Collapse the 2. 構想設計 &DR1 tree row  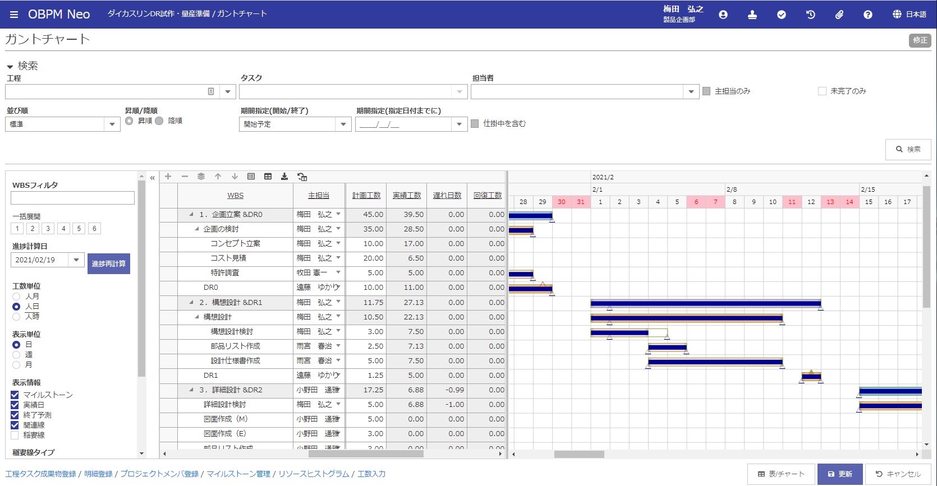pyautogui.click(x=191, y=303)
